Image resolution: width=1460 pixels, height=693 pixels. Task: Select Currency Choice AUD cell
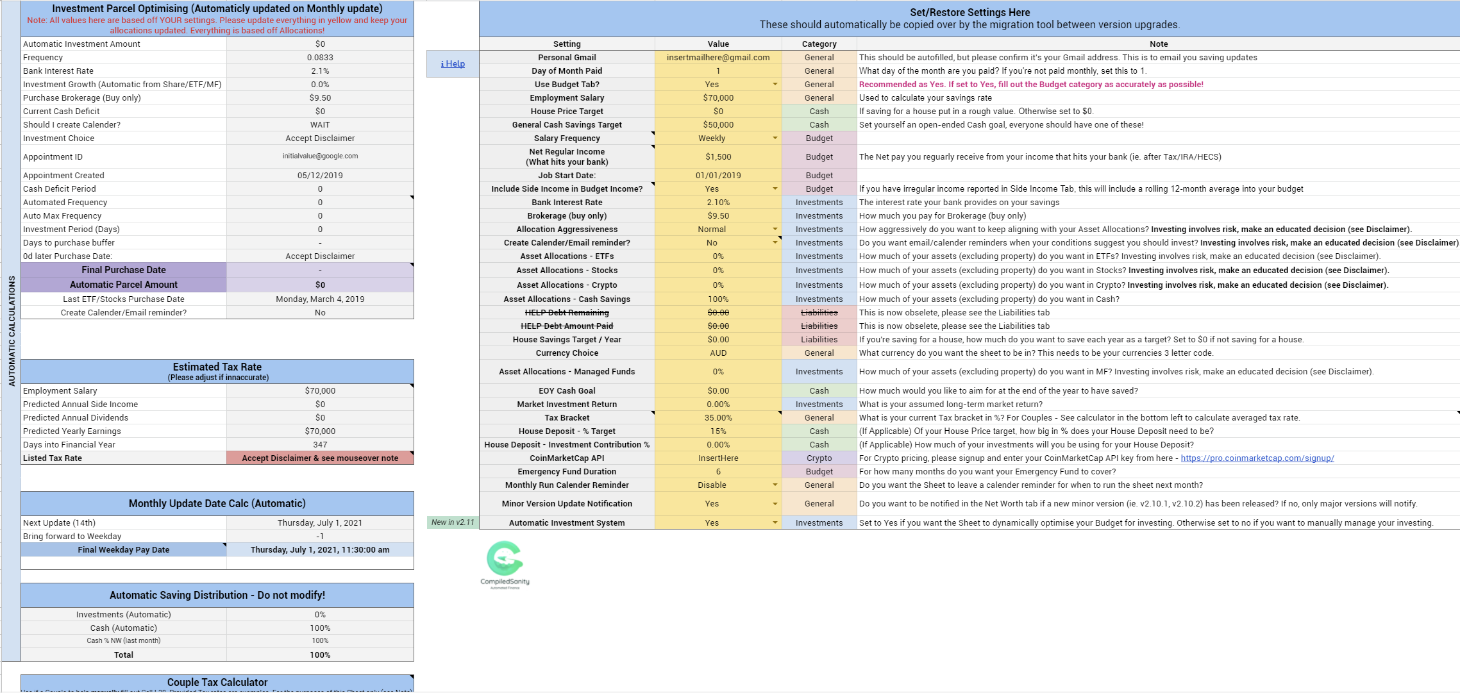(x=718, y=353)
